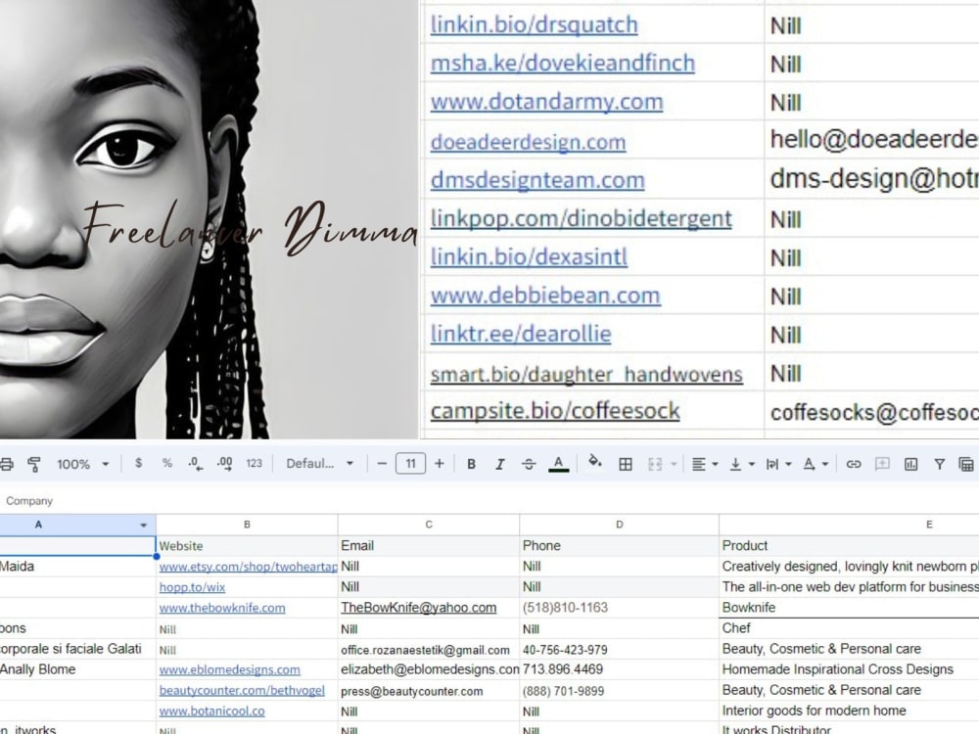Image resolution: width=979 pixels, height=734 pixels.
Task: Click the table view icon after filter
Action: tap(966, 464)
